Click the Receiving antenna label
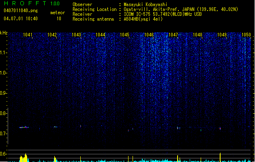Viewport: 255px width, 162px height. tap(93, 19)
